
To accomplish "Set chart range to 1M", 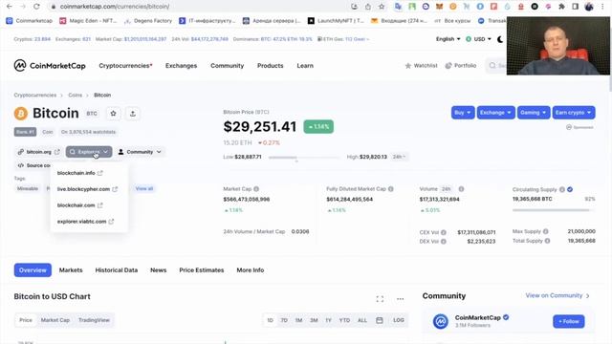I will click(x=298, y=320).
